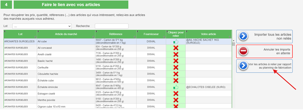This screenshot has height=110, width=303.
Task: Click the magnifier icon in Référence header
Action: 135,37
